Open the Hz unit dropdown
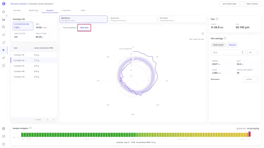The width and height of the screenshot is (264, 148). click(253, 52)
